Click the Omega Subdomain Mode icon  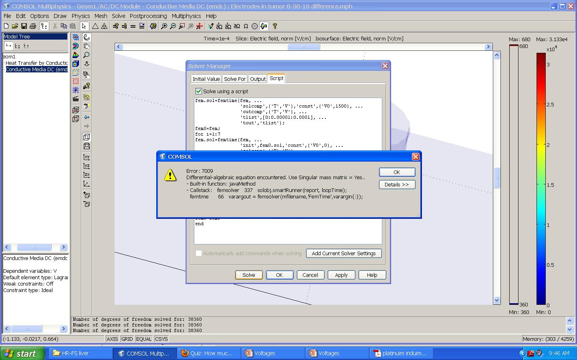[x=246, y=26]
